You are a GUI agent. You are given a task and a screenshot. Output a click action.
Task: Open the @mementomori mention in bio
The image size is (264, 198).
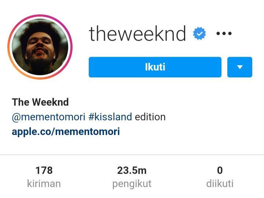49,117
